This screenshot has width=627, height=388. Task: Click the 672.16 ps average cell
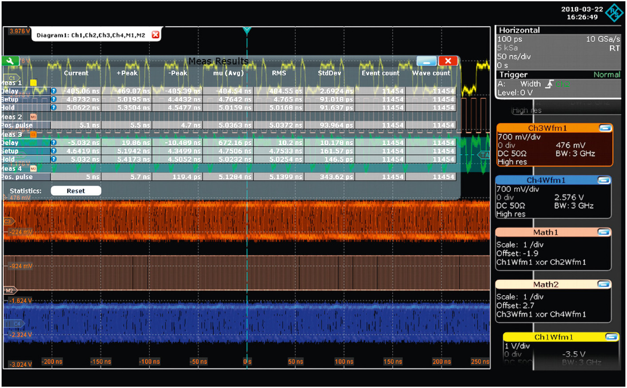coord(228,143)
